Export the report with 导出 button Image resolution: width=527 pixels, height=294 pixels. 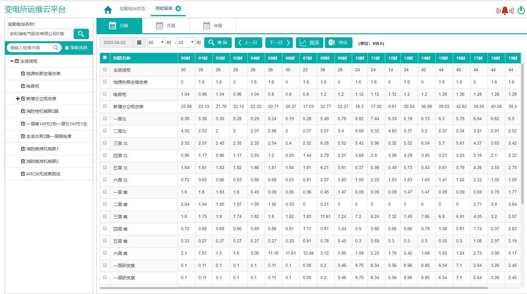point(338,42)
